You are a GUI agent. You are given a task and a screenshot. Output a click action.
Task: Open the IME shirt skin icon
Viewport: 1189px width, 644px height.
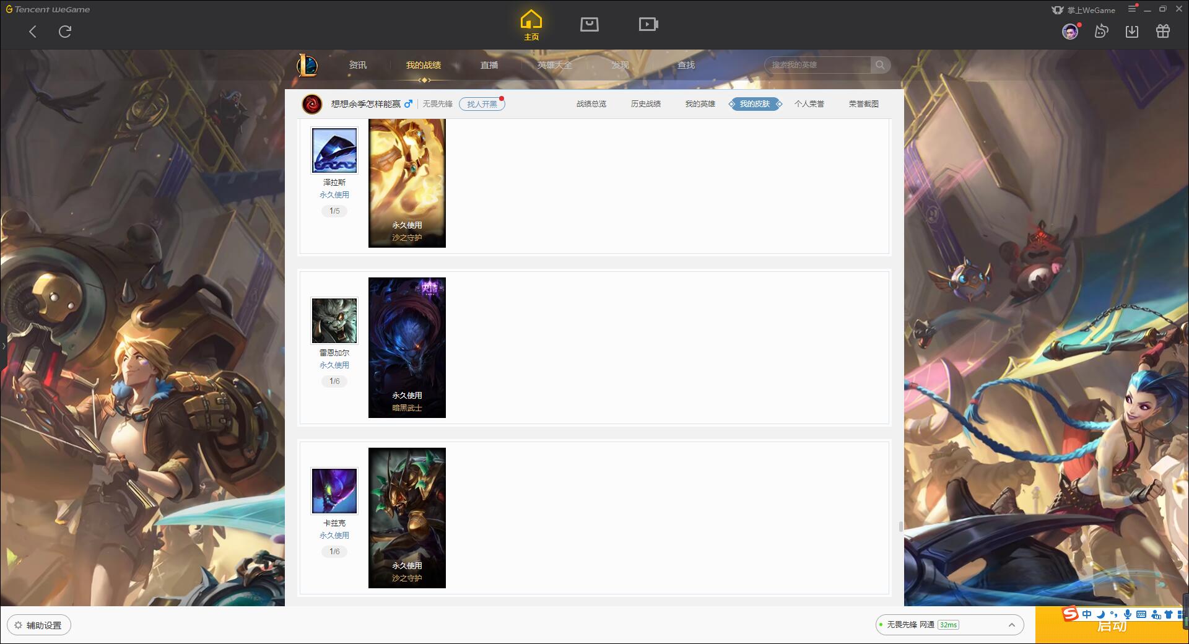pyautogui.click(x=1169, y=614)
